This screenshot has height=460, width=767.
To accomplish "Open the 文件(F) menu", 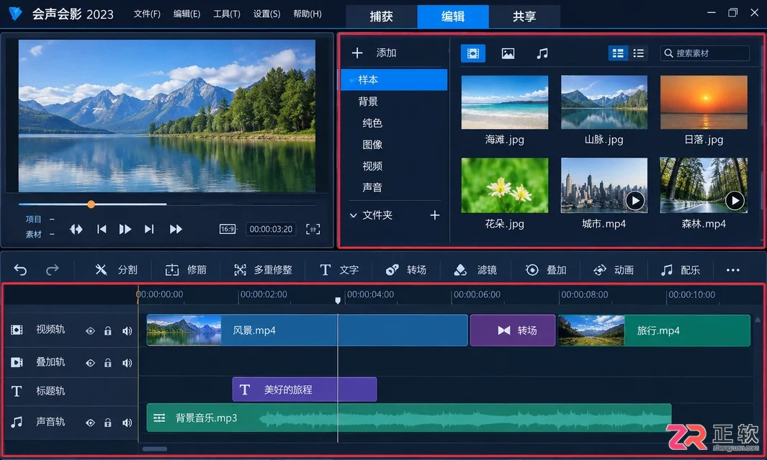I will point(147,14).
